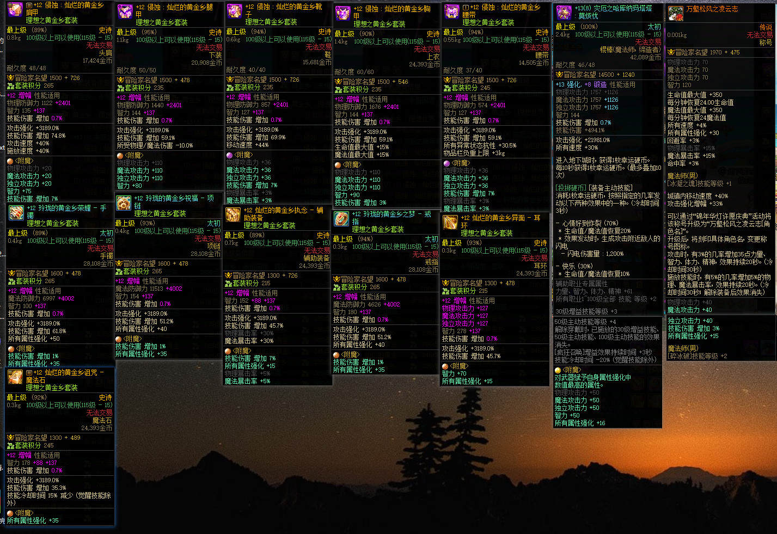
Task: Click the 魔法石 magic stone icon
Action: (x=15, y=377)
